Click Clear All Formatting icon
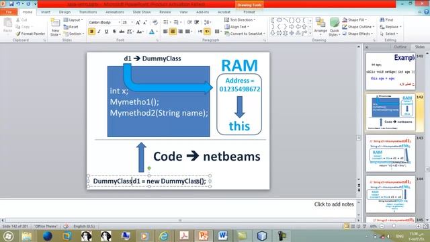430x242 pixels. coord(155,22)
